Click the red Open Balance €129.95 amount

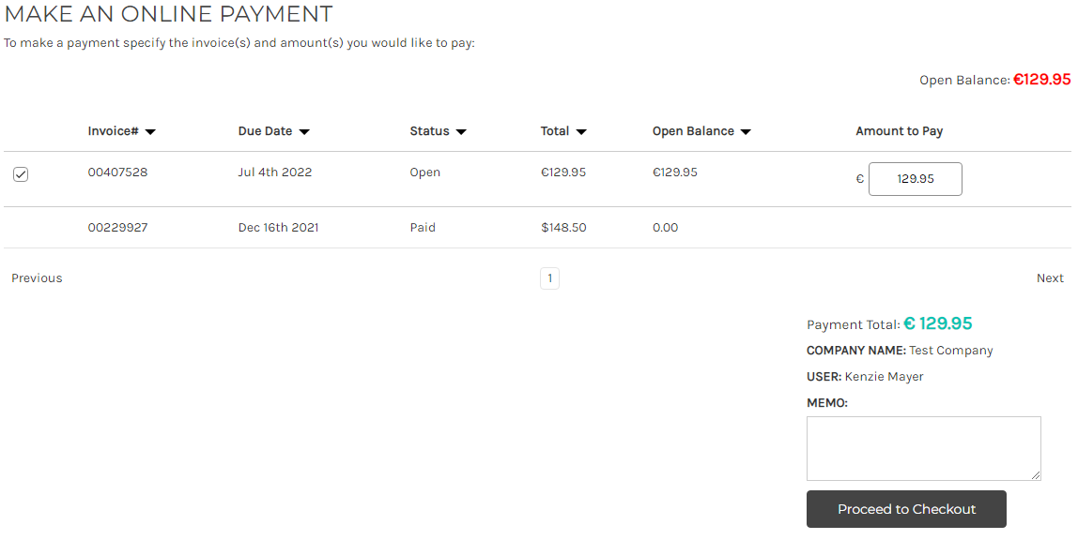[1041, 80]
